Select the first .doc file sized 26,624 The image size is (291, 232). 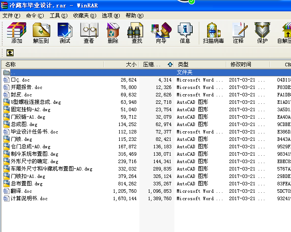[x=20, y=80]
